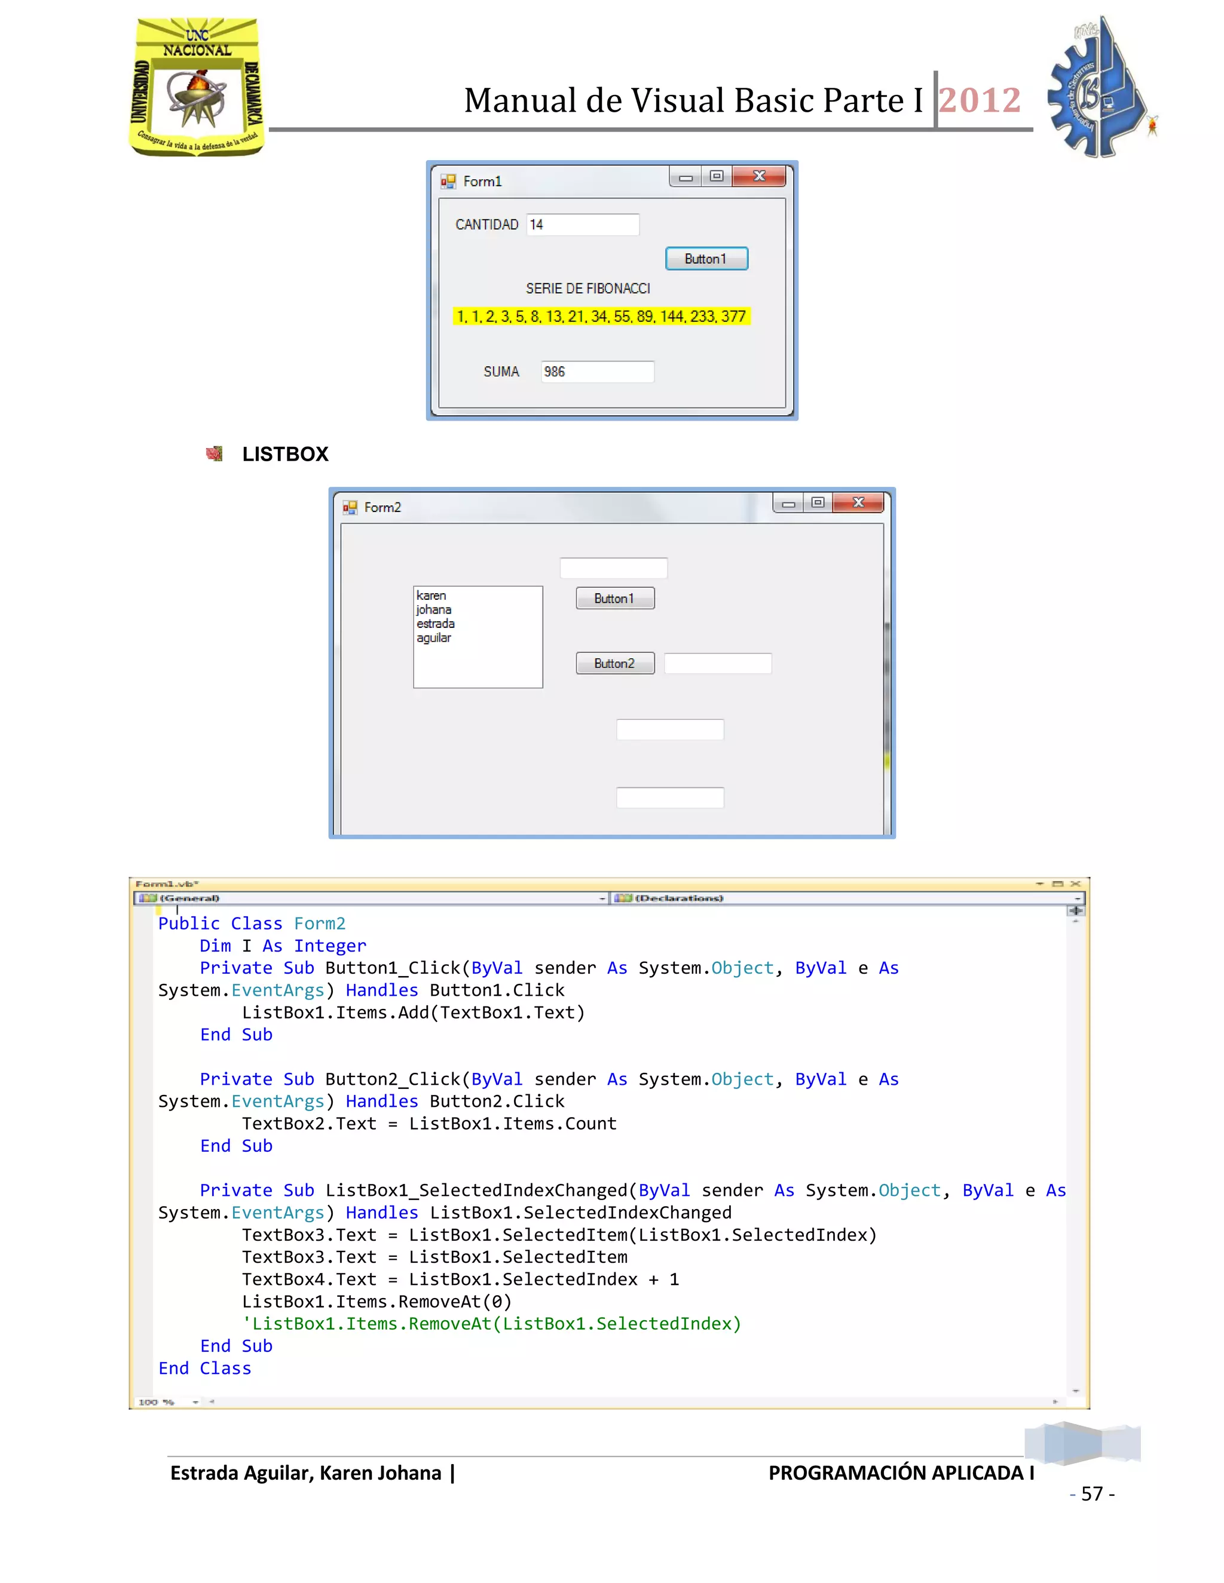Click the CANTIDAD input field showing 14
Screen dimensions: 1224x1583
583,225
